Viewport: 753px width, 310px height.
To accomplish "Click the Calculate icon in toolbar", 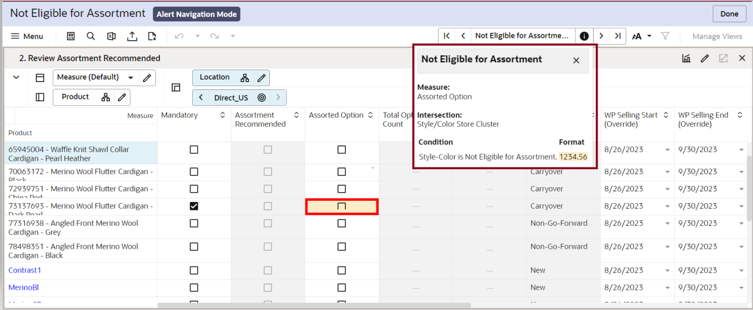I will click(x=71, y=36).
